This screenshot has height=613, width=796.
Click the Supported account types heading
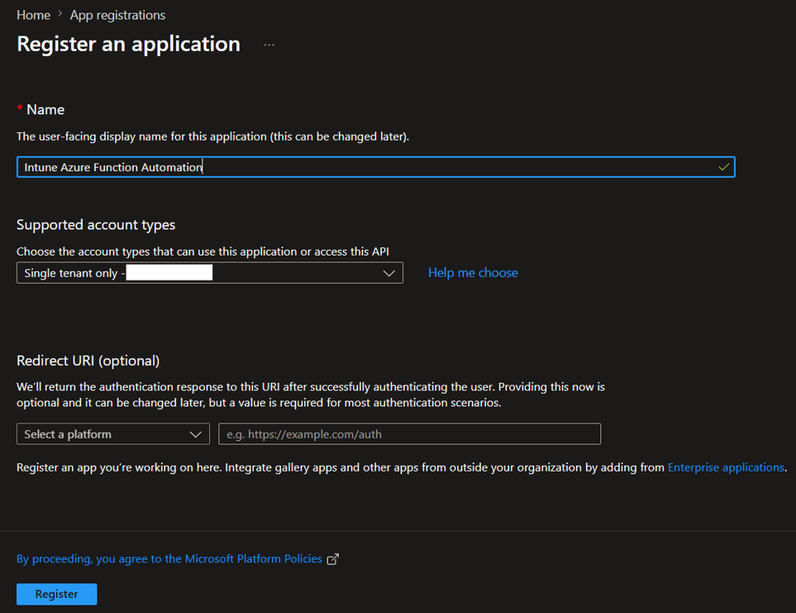click(96, 225)
